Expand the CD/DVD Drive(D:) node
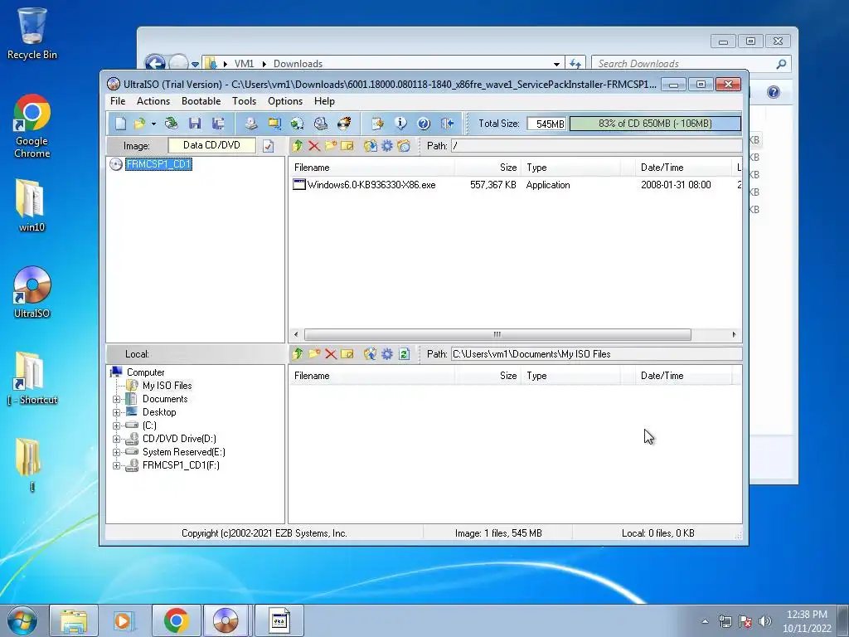Image resolution: width=849 pixels, height=637 pixels. click(116, 439)
